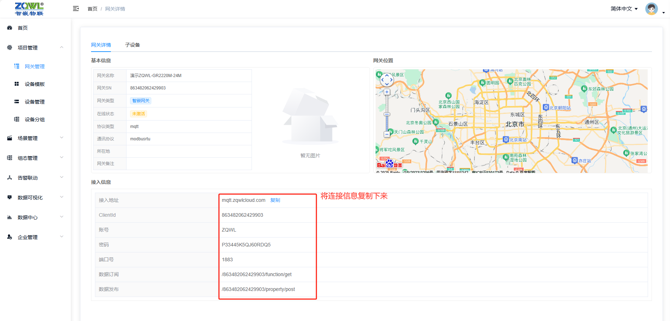Click the 亦庄站 station marker on map
670x321 pixels.
(x=575, y=160)
